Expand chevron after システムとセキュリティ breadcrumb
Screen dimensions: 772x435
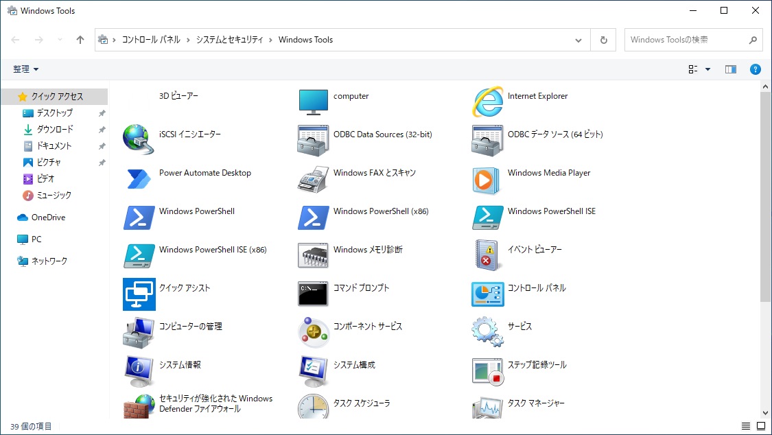pyautogui.click(x=270, y=40)
